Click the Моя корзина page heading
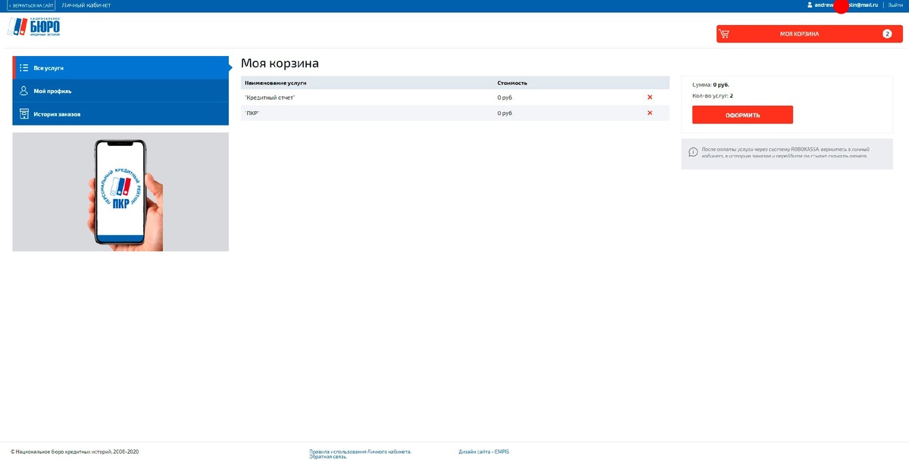Image resolution: width=909 pixels, height=469 pixels. click(280, 64)
